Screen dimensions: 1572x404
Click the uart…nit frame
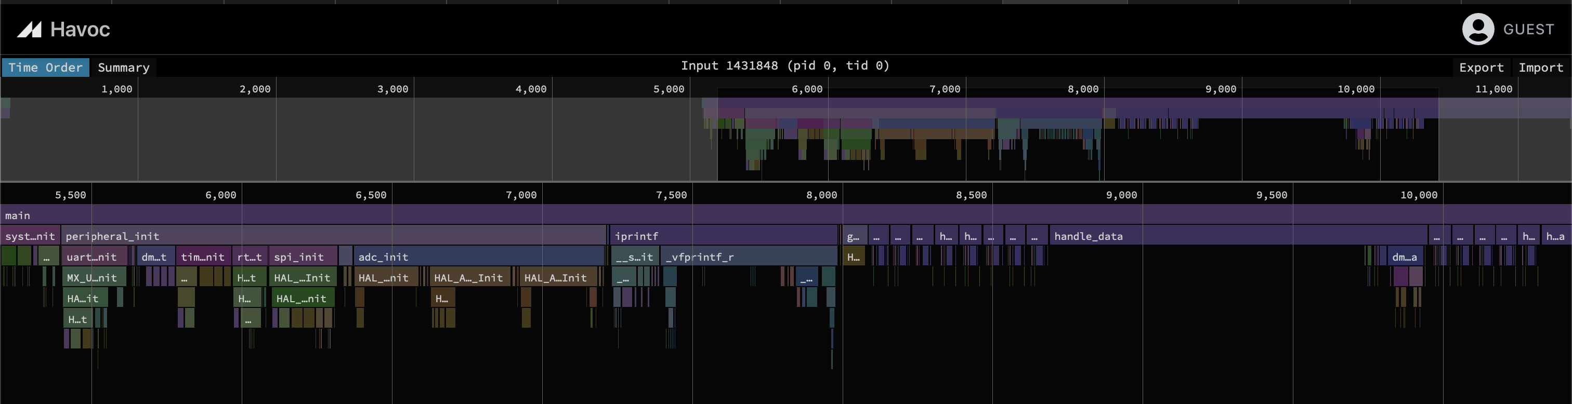tap(95, 257)
